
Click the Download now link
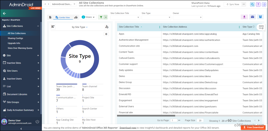click(x=128, y=128)
